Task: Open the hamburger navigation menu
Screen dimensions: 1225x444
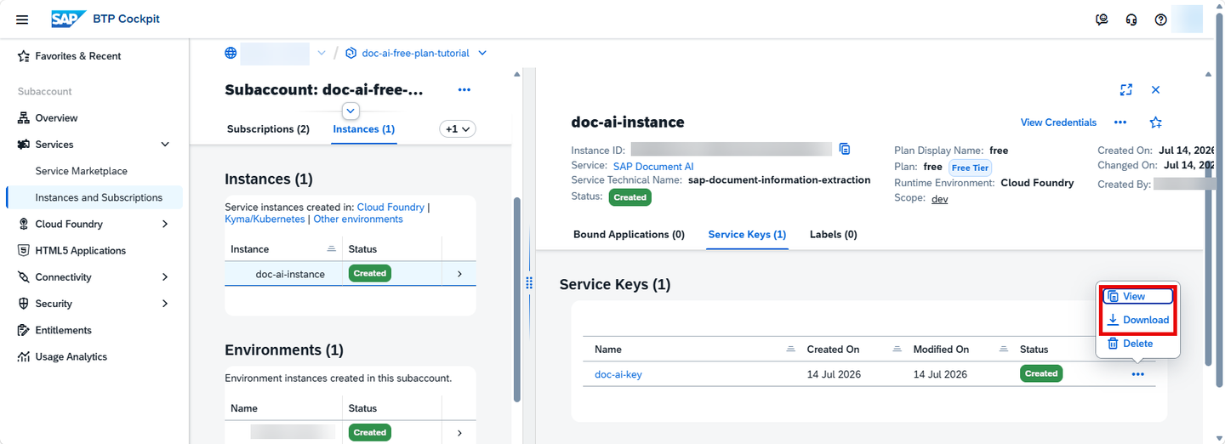Action: pos(22,19)
